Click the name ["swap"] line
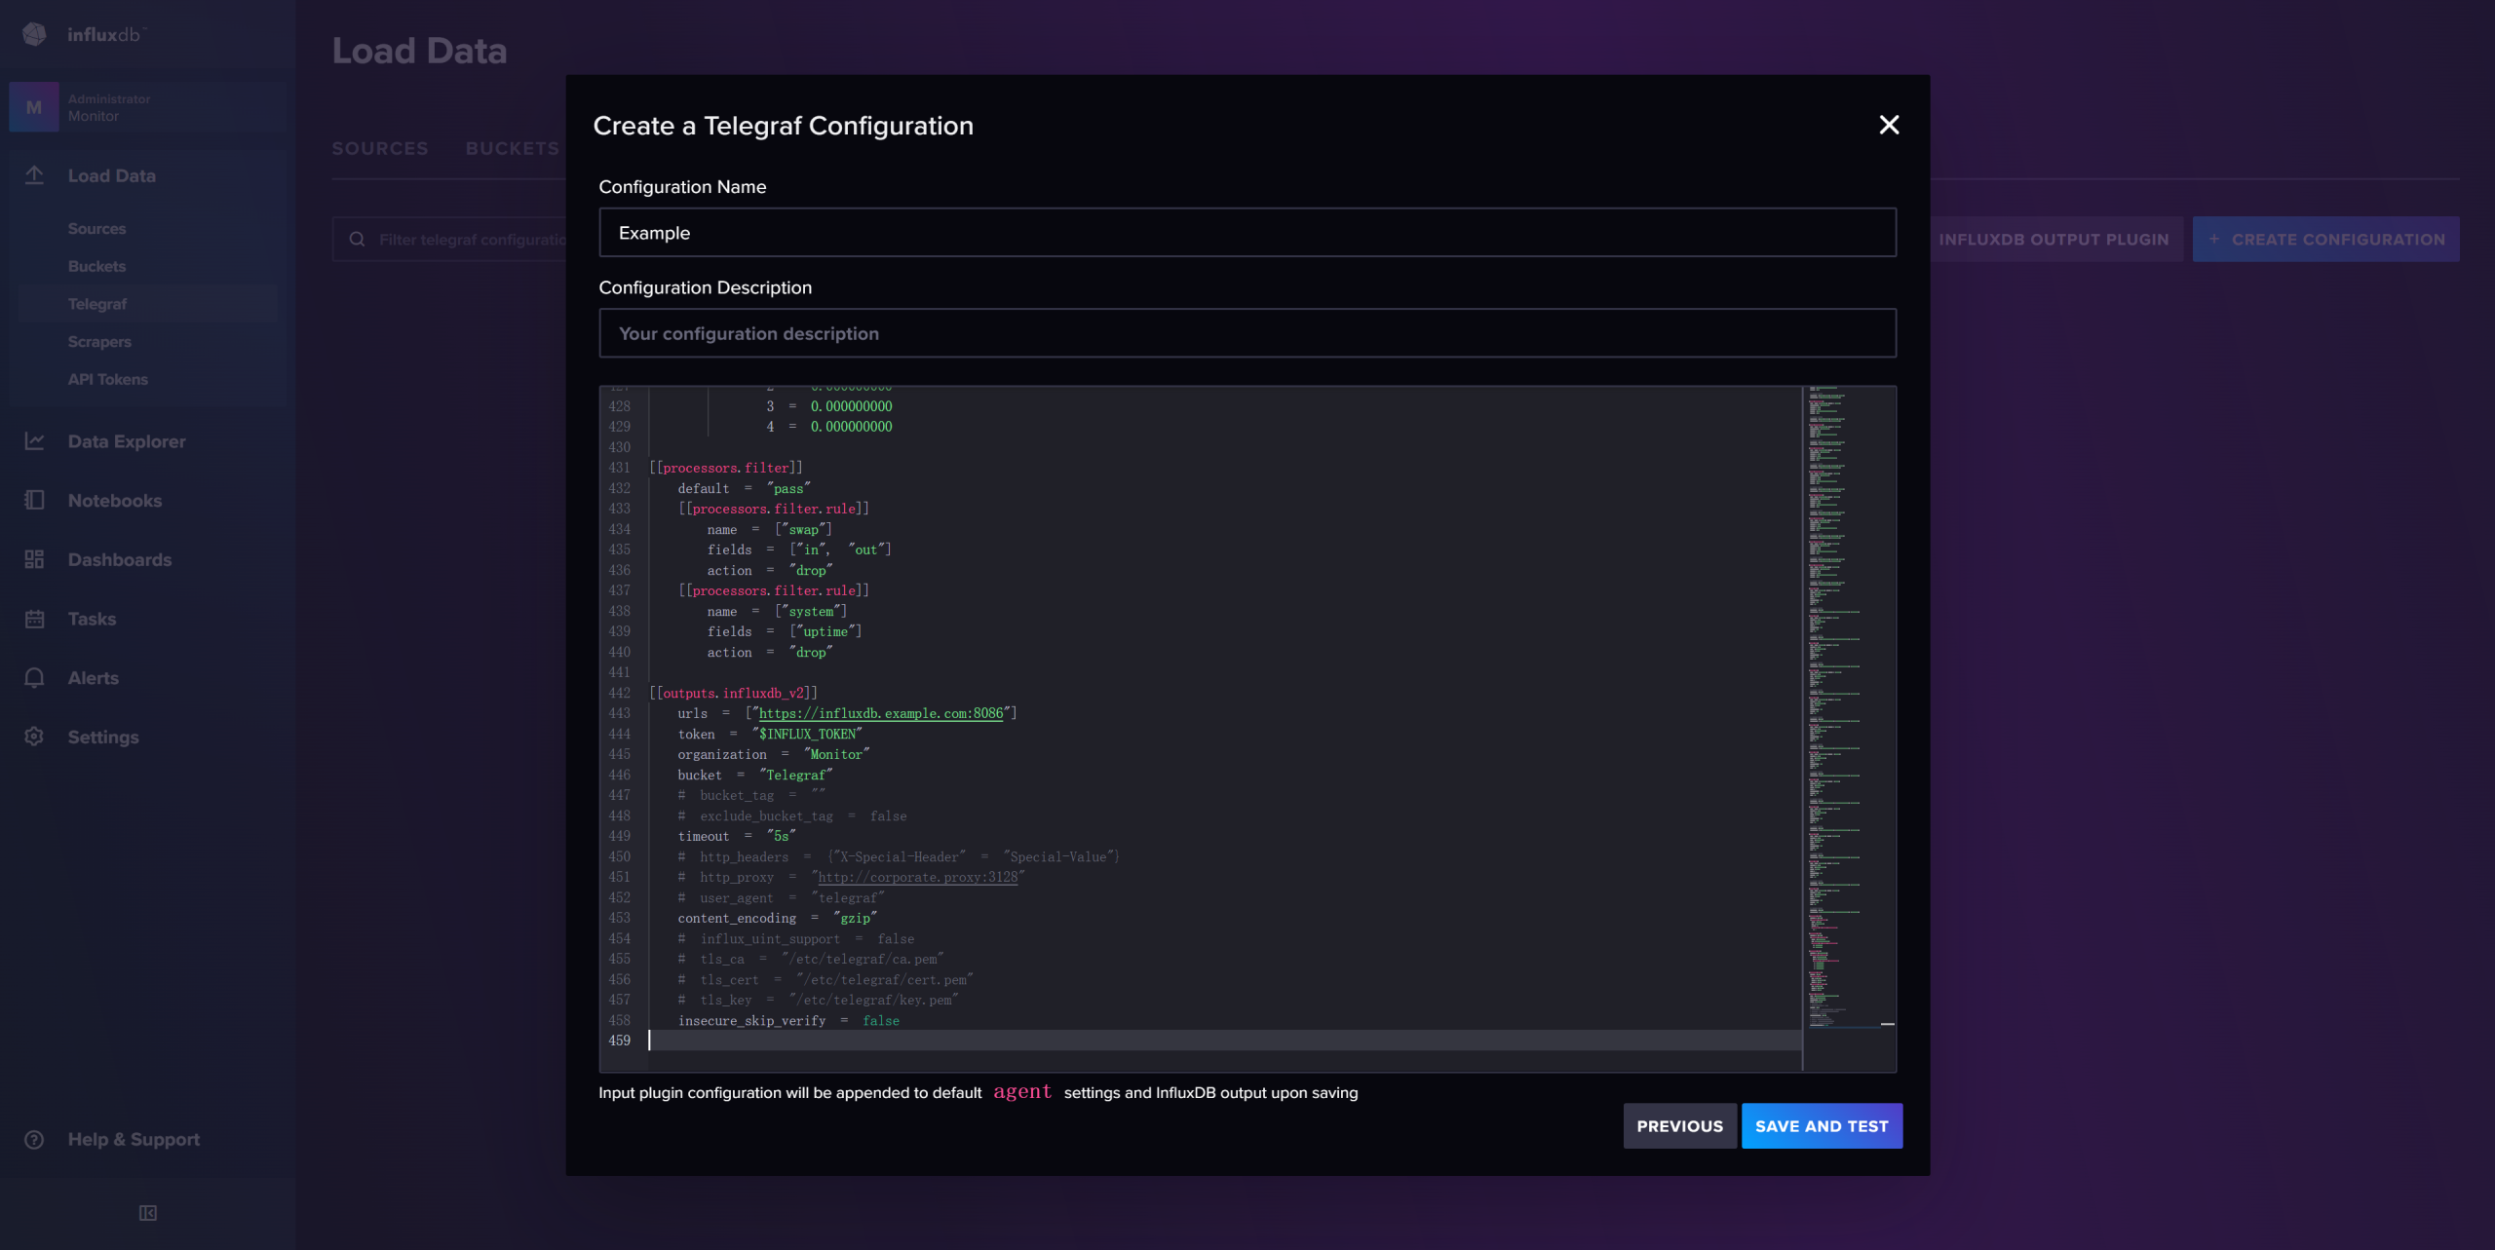The width and height of the screenshot is (2495, 1250). pyautogui.click(x=770, y=529)
